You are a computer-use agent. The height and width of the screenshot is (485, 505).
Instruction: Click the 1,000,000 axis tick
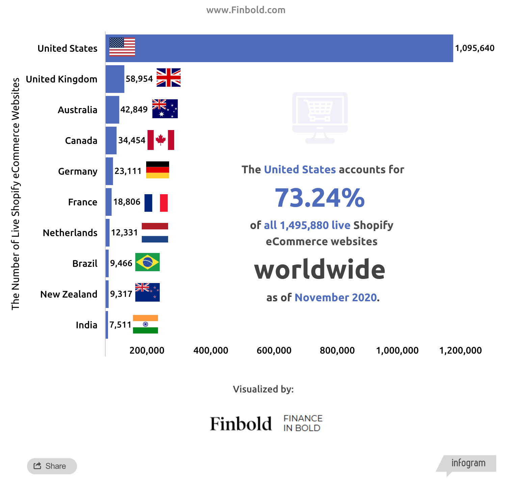397,351
